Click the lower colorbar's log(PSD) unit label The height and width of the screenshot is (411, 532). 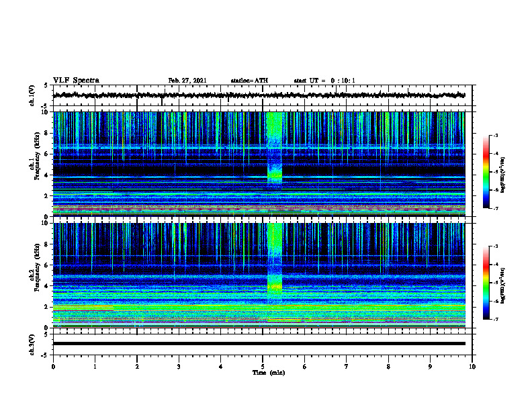coord(502,285)
